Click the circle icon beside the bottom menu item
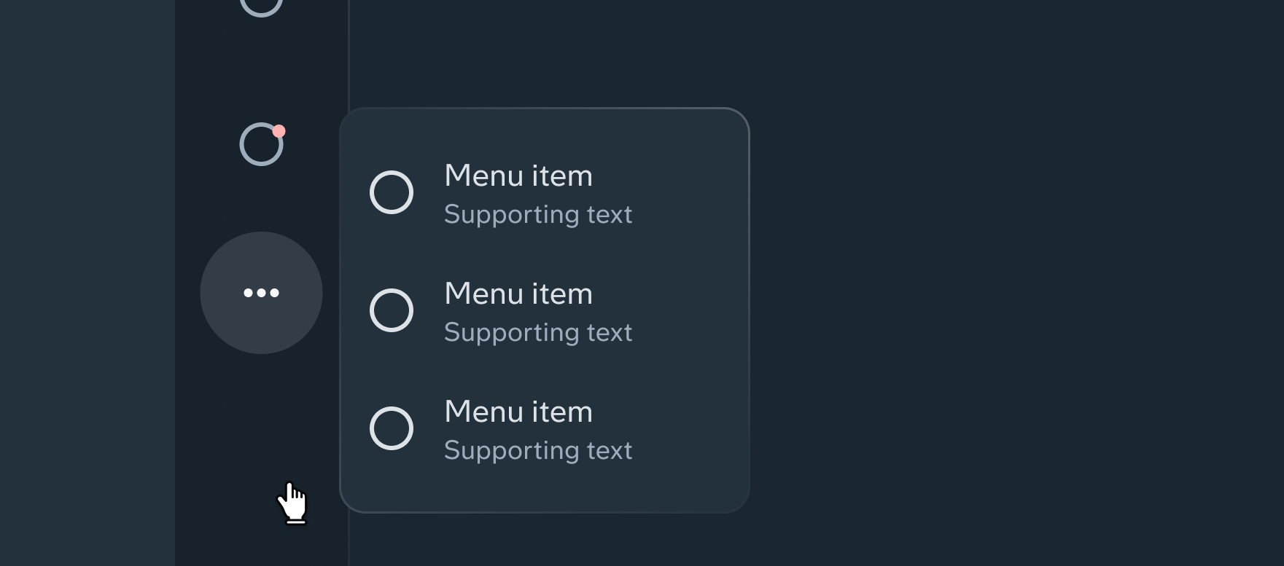The height and width of the screenshot is (566, 1284). point(392,428)
